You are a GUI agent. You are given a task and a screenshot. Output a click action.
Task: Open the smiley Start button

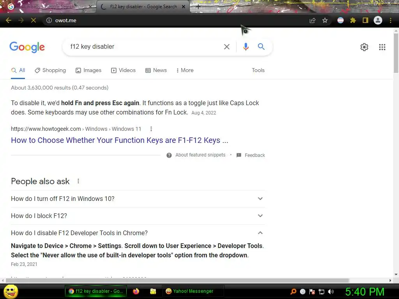pos(11,291)
